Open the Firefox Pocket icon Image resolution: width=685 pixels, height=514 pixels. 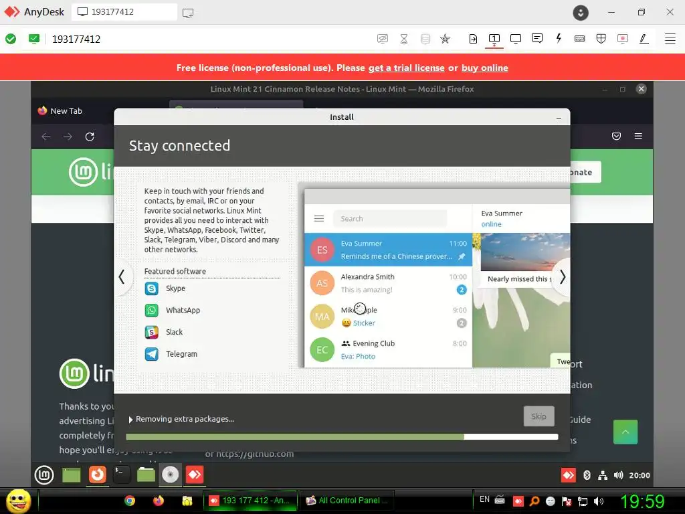point(616,137)
